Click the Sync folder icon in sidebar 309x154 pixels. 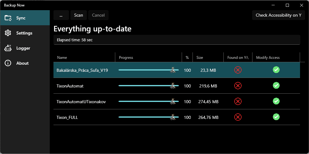pos(8,18)
